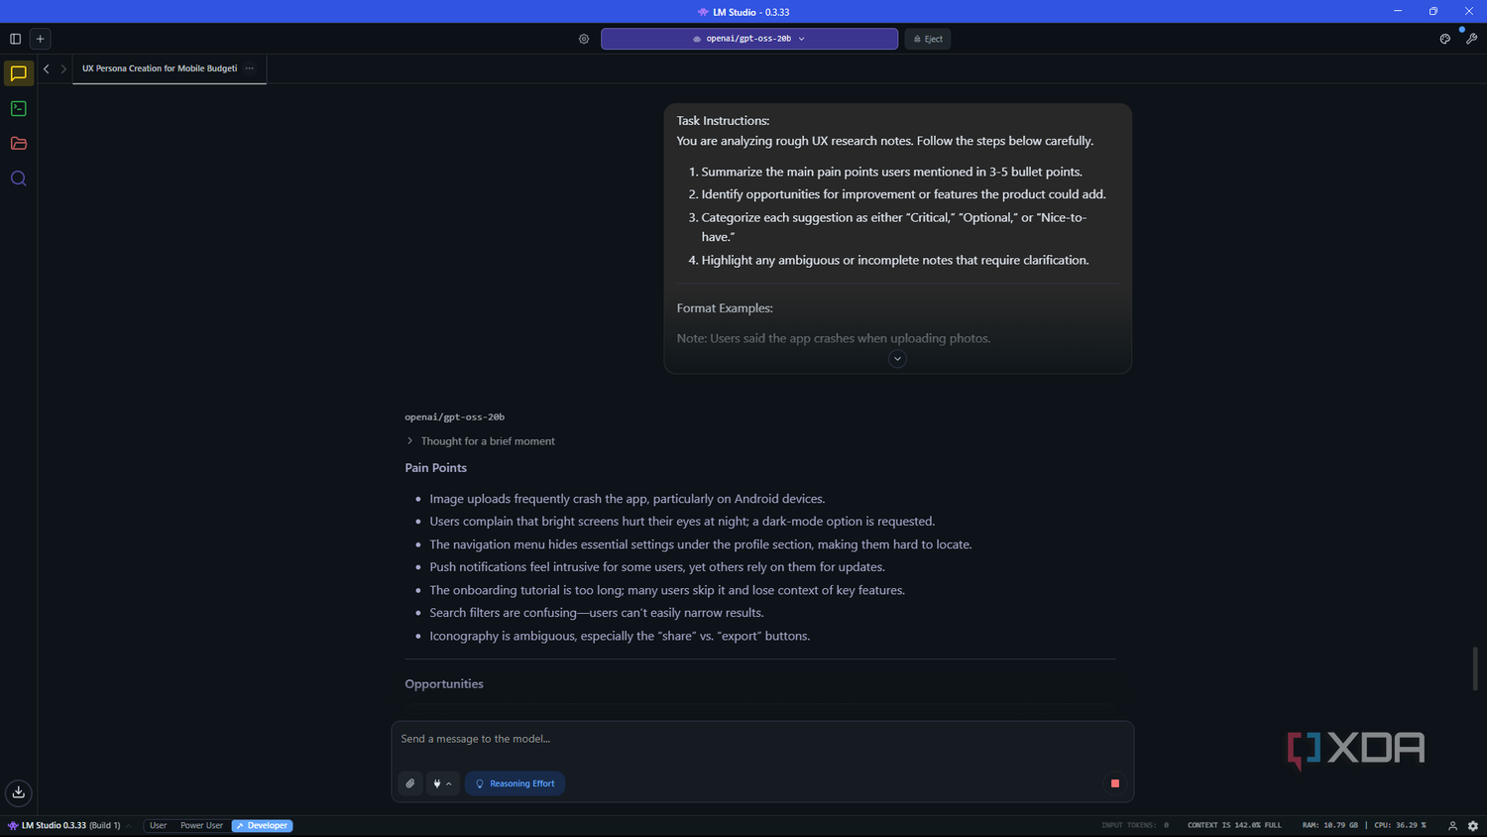Click the CPU usage status entry

(1400, 825)
